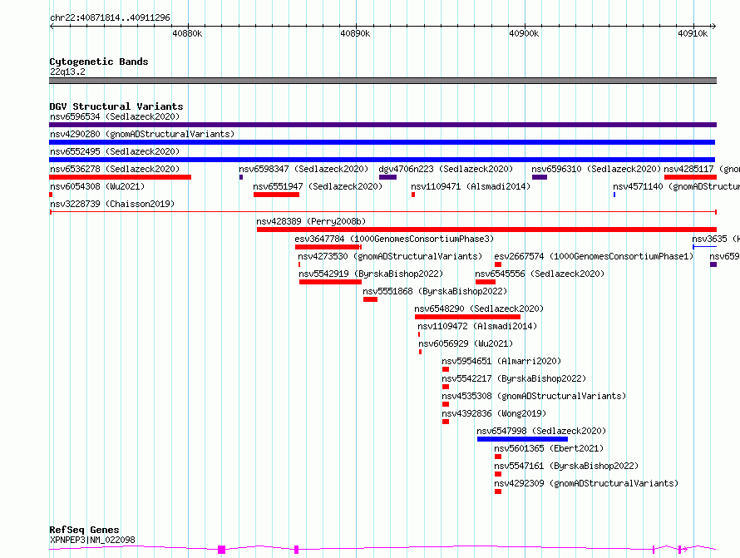Image resolution: width=740 pixels, height=558 pixels.
Task: Select the gray 22q13.2 cytoband bar
Action: pos(382,81)
